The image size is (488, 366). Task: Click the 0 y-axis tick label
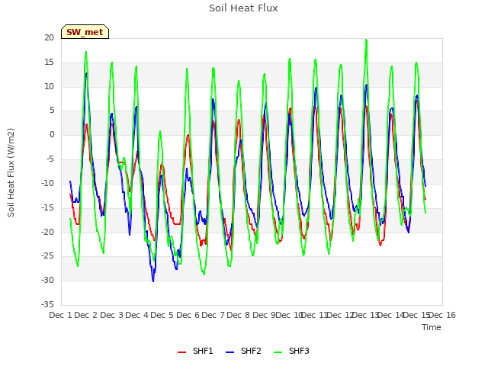(52, 135)
